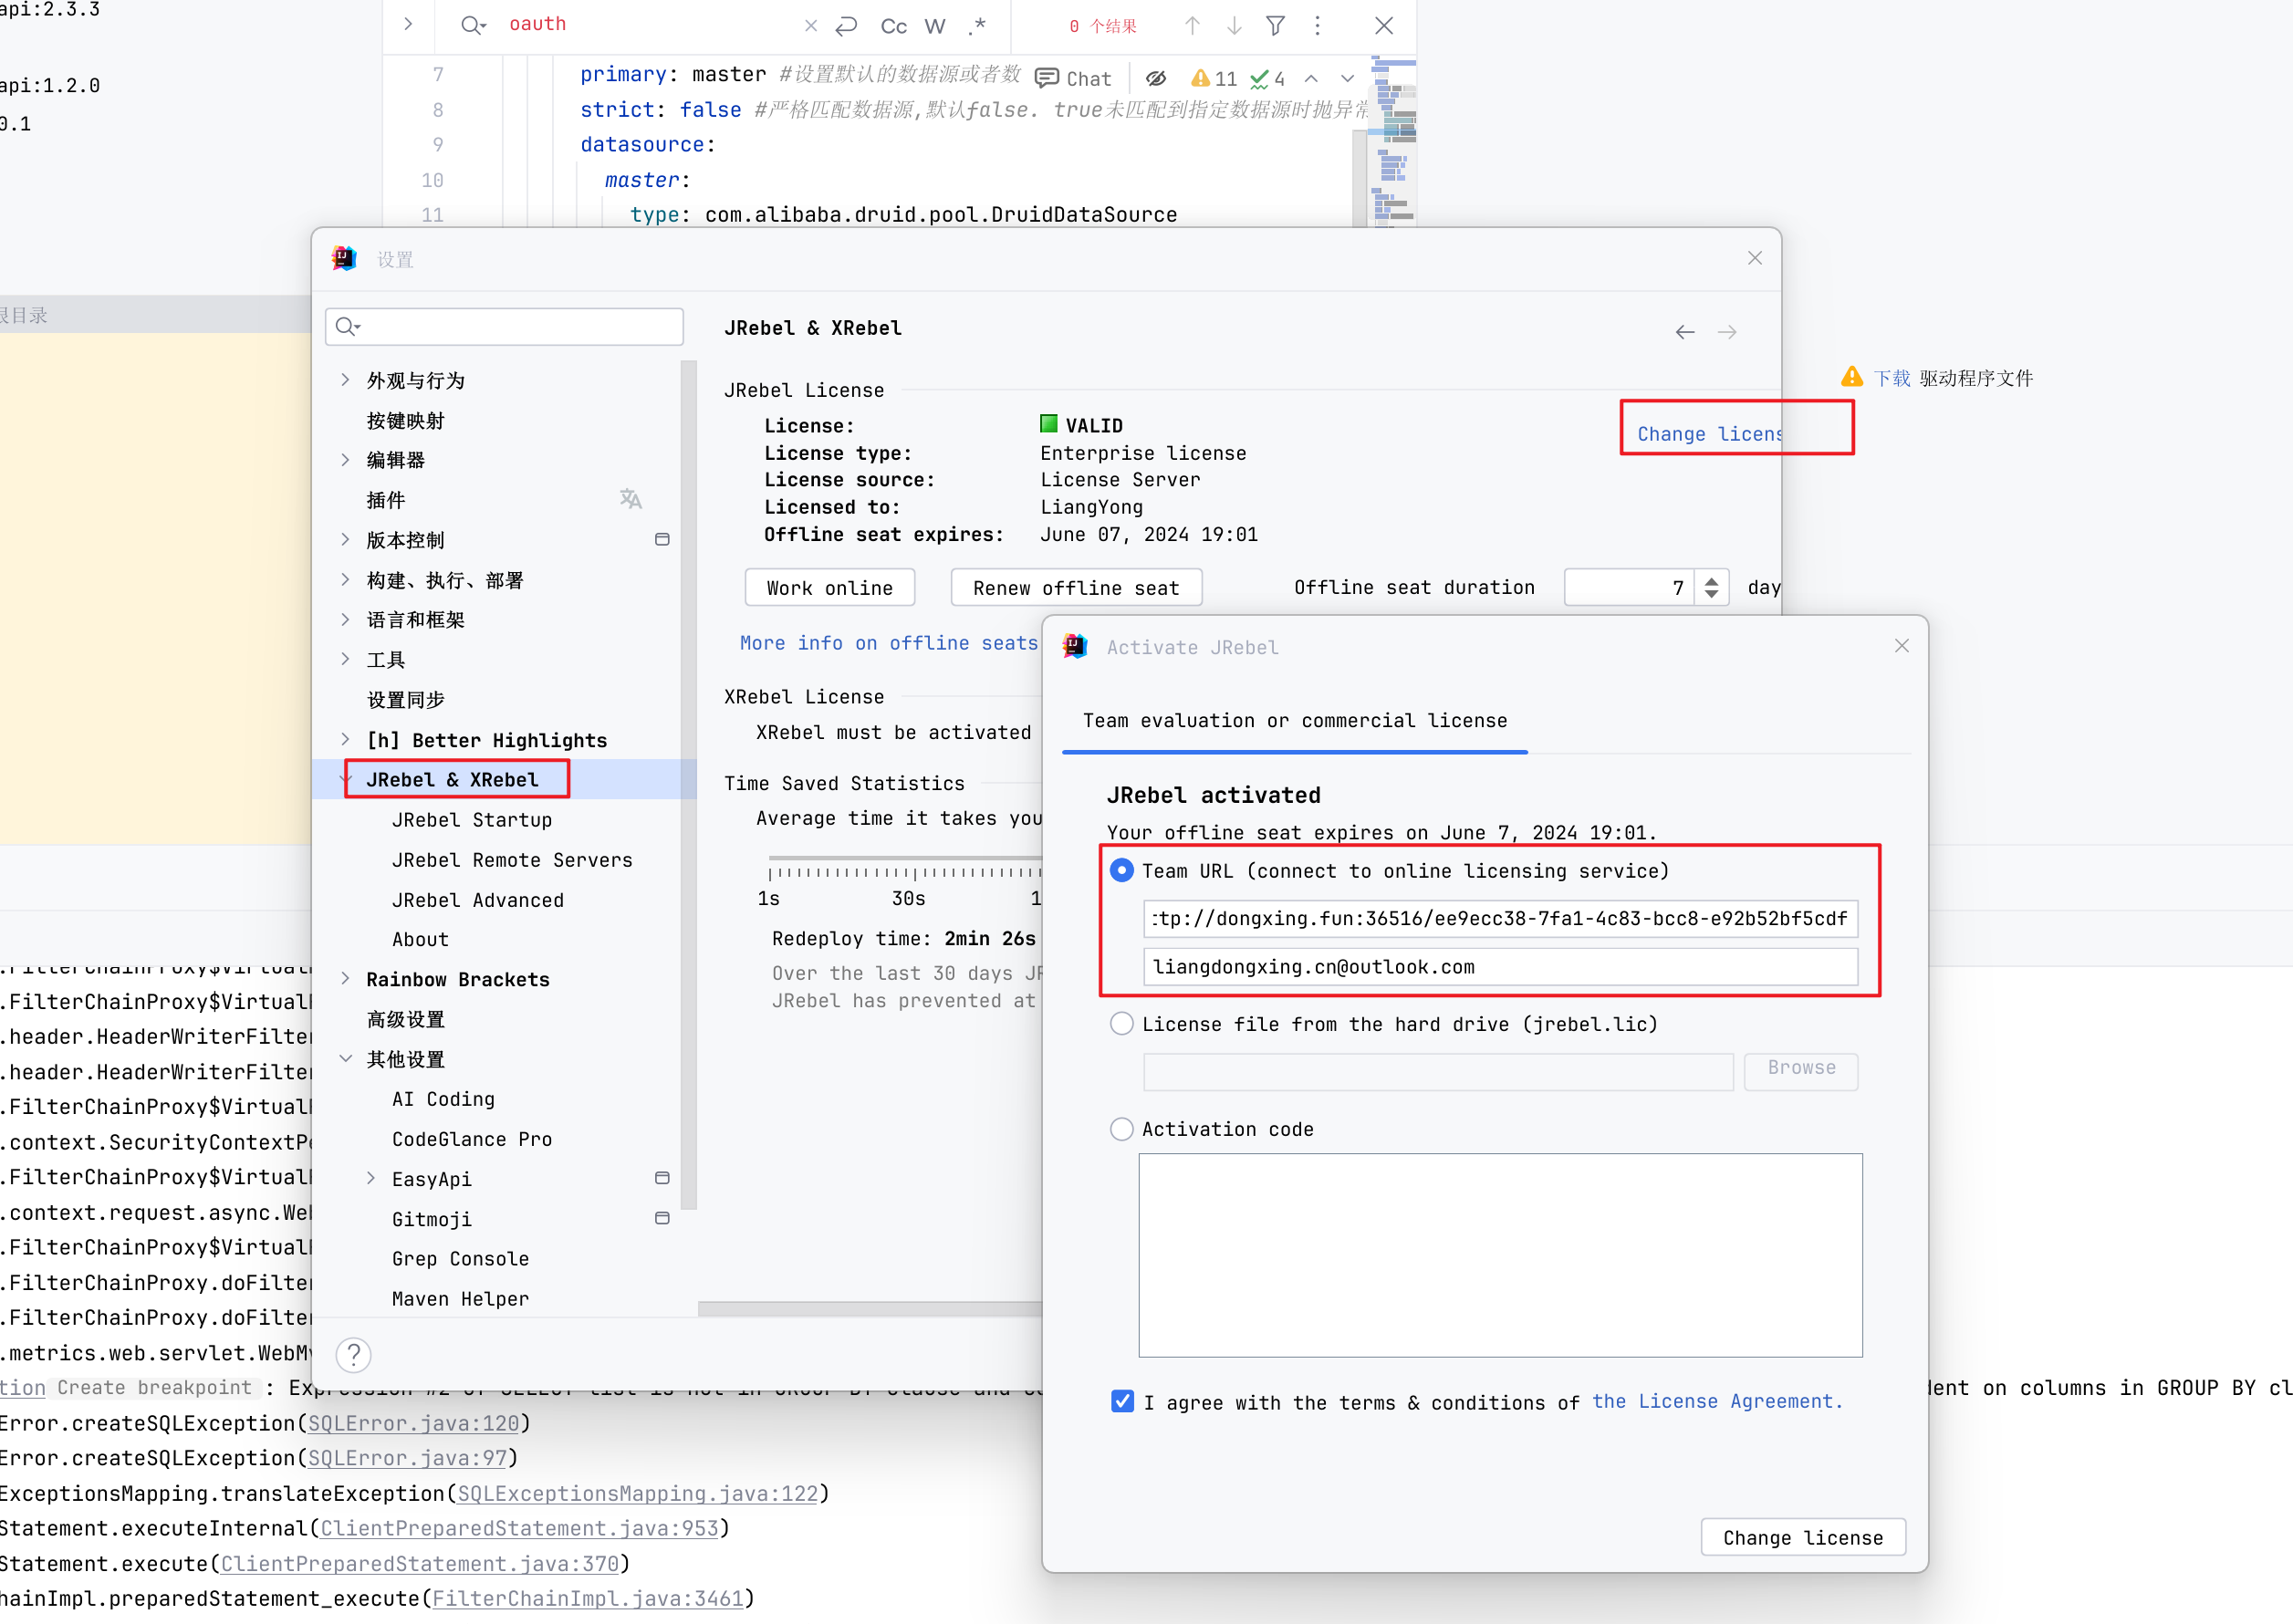
Task: Click the activation code text area
Action: click(1500, 1255)
